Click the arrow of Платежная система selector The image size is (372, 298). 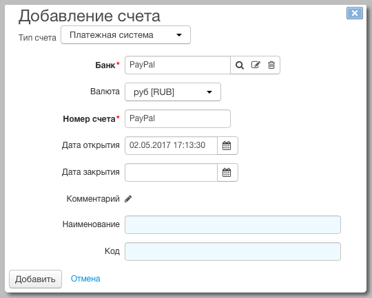pos(179,35)
